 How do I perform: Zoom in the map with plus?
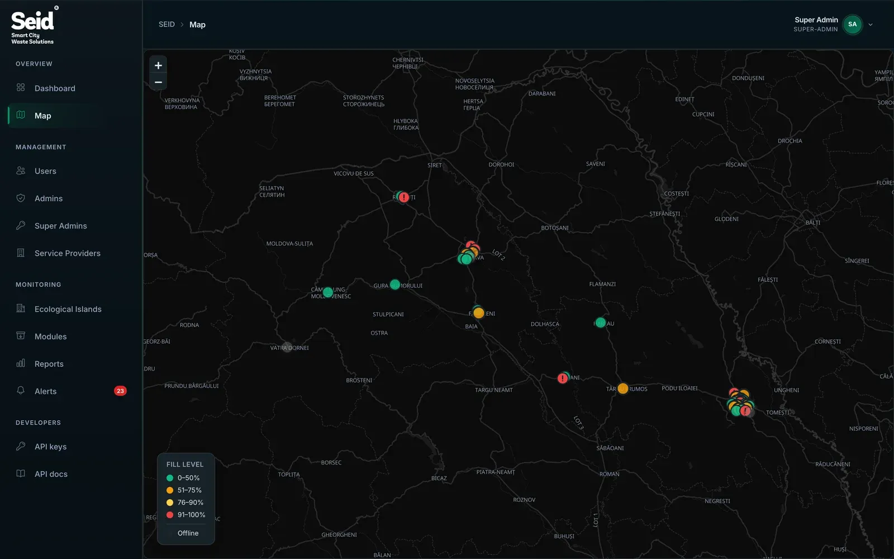pos(158,65)
